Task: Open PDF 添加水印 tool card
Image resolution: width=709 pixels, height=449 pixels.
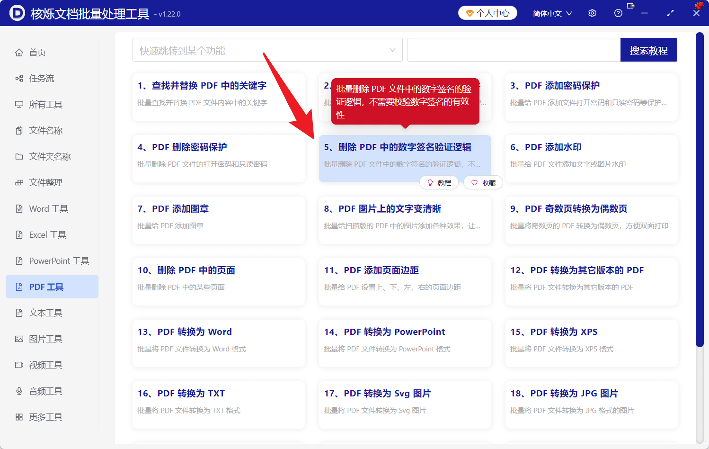Action: pos(591,159)
